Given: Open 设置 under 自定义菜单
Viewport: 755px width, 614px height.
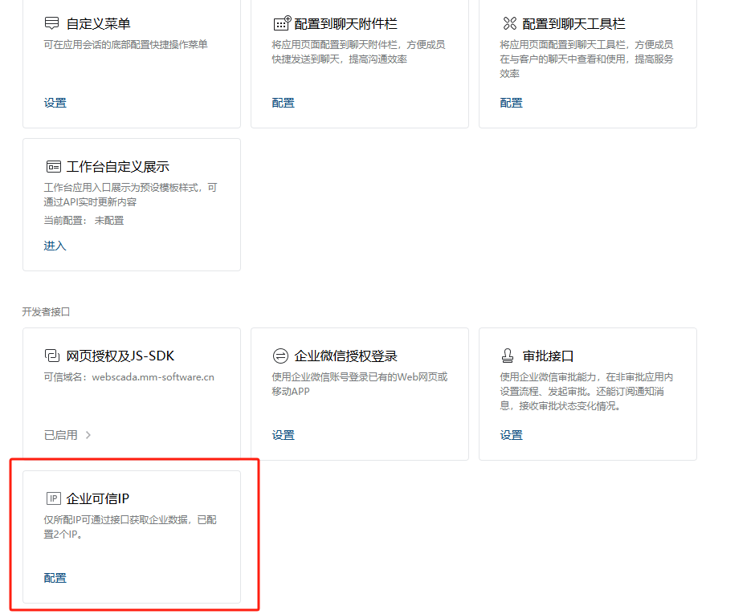Looking at the screenshot, I should [55, 103].
